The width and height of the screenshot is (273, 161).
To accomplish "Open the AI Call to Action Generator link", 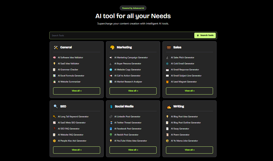I will click(127, 76).
